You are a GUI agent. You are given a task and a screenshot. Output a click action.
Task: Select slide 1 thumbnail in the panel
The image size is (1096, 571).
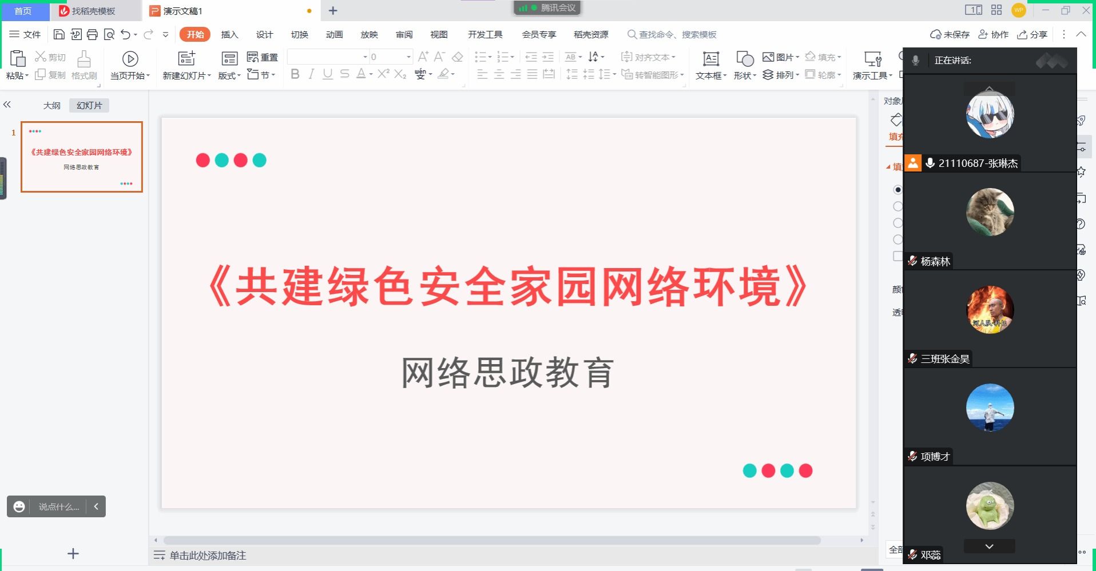[x=82, y=157]
